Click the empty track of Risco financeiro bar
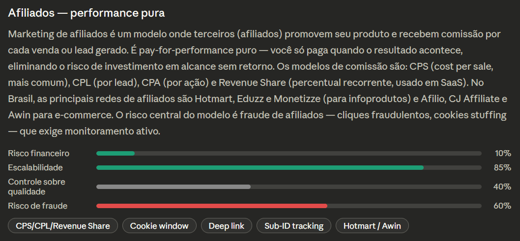 (308, 153)
